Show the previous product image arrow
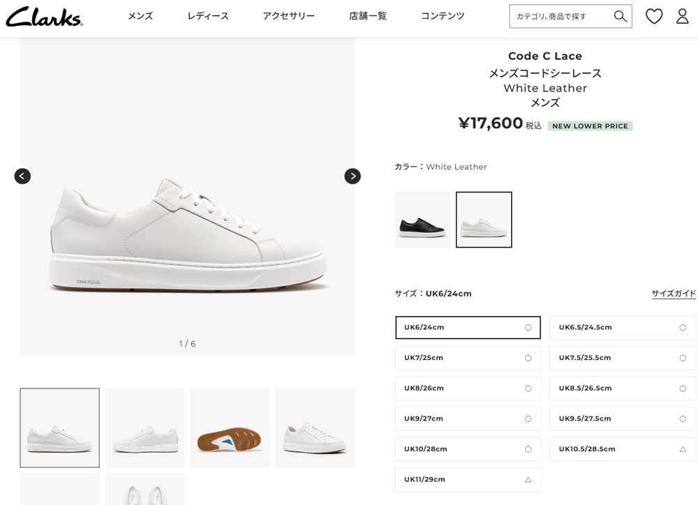 [x=23, y=176]
